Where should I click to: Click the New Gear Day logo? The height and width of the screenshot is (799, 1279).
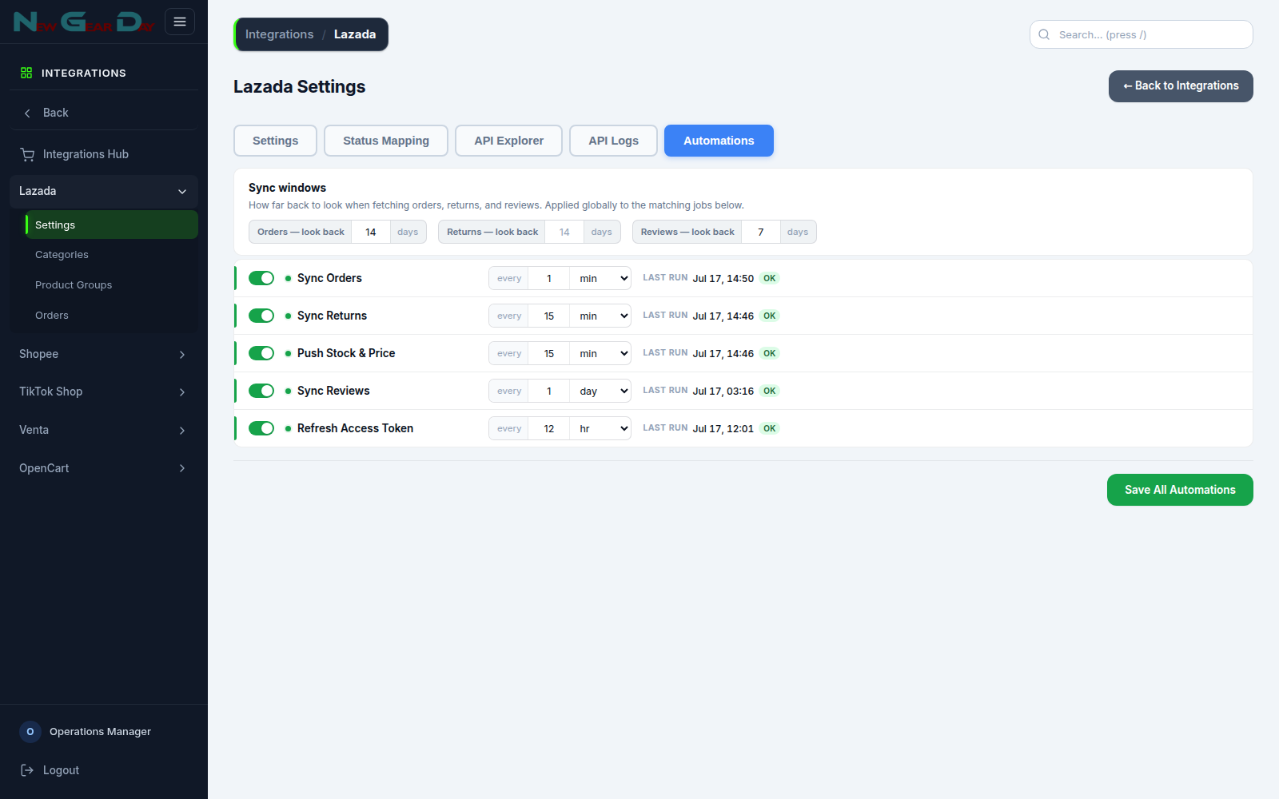(83, 22)
